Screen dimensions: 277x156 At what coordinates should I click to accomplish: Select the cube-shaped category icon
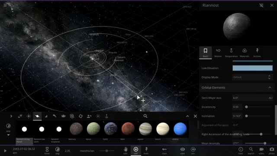tap(81, 116)
